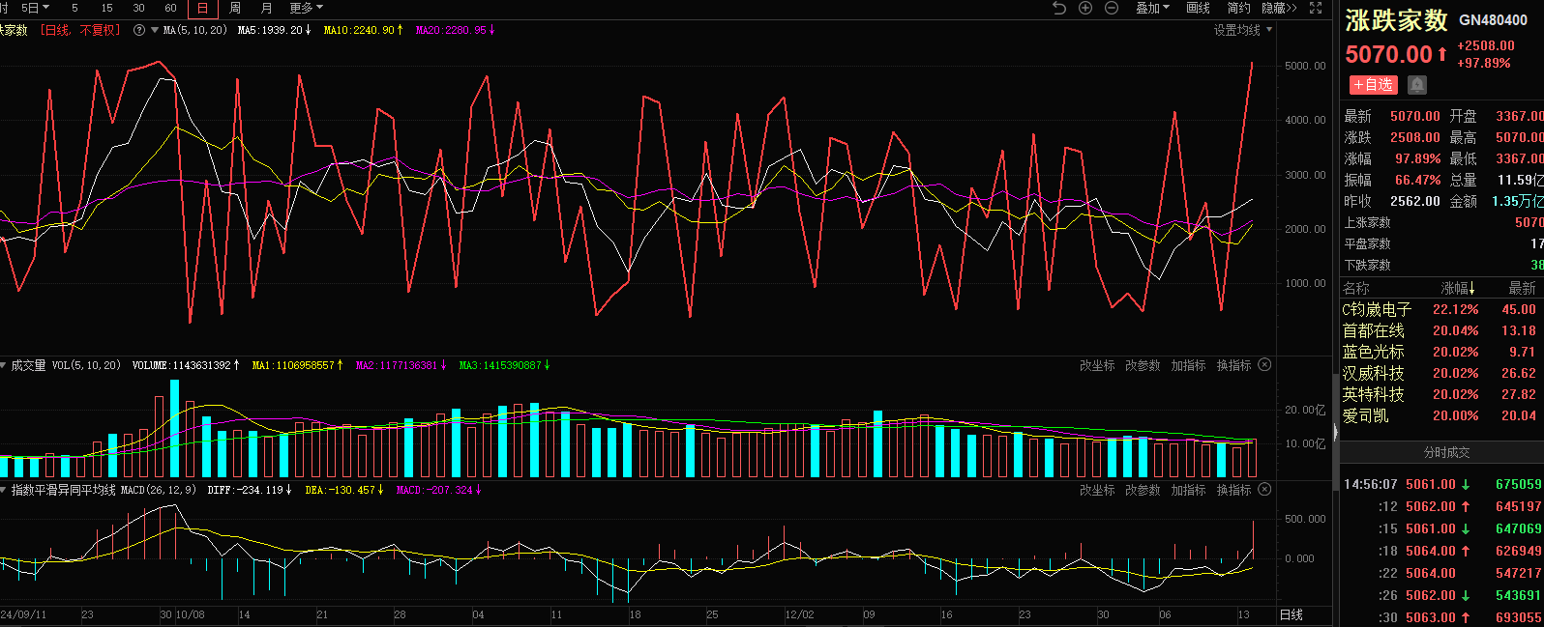
Task: Enter fullscreen using the expand arrows icon
Action: (1316, 8)
